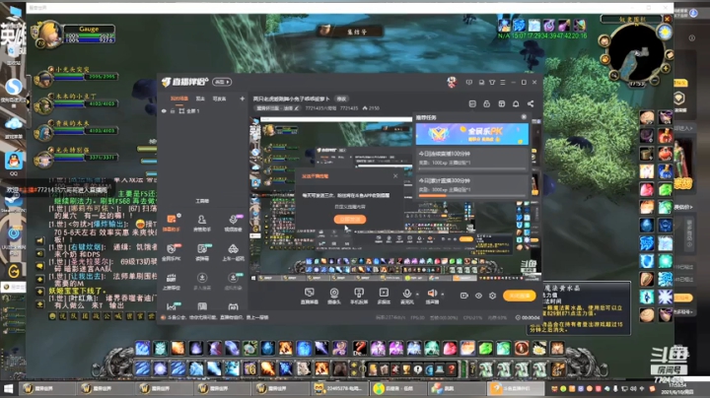Open the toolbox tool in the middle of the second row
710x398 pixels.
[x=202, y=252]
